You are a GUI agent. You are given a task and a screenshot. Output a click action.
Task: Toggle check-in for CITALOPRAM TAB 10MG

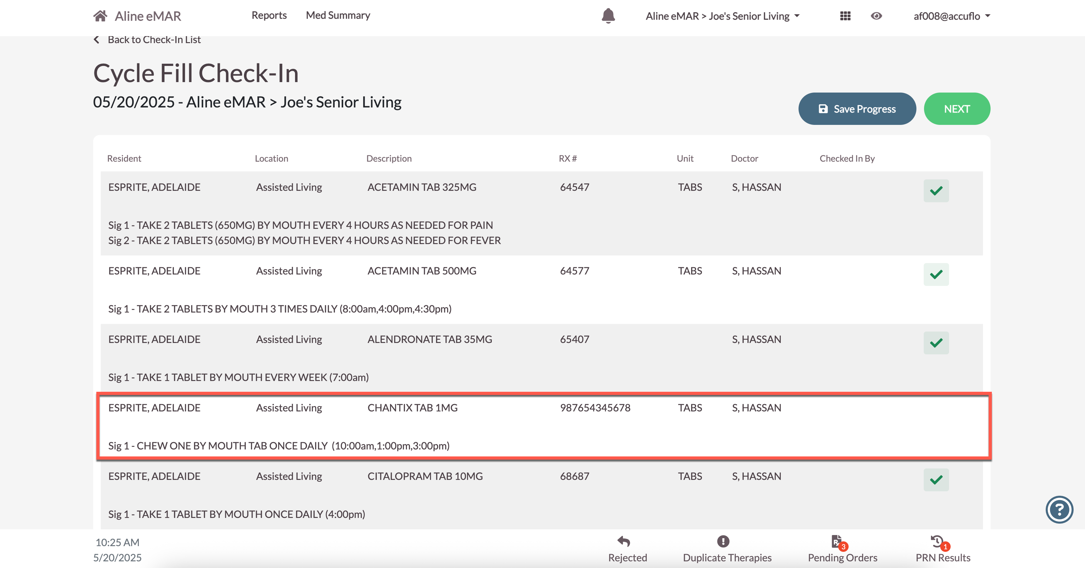pyautogui.click(x=936, y=480)
